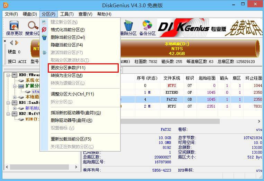Click the Search Partition (搜索分区) magnifier icon
264x181 pixels.
tap(33, 25)
